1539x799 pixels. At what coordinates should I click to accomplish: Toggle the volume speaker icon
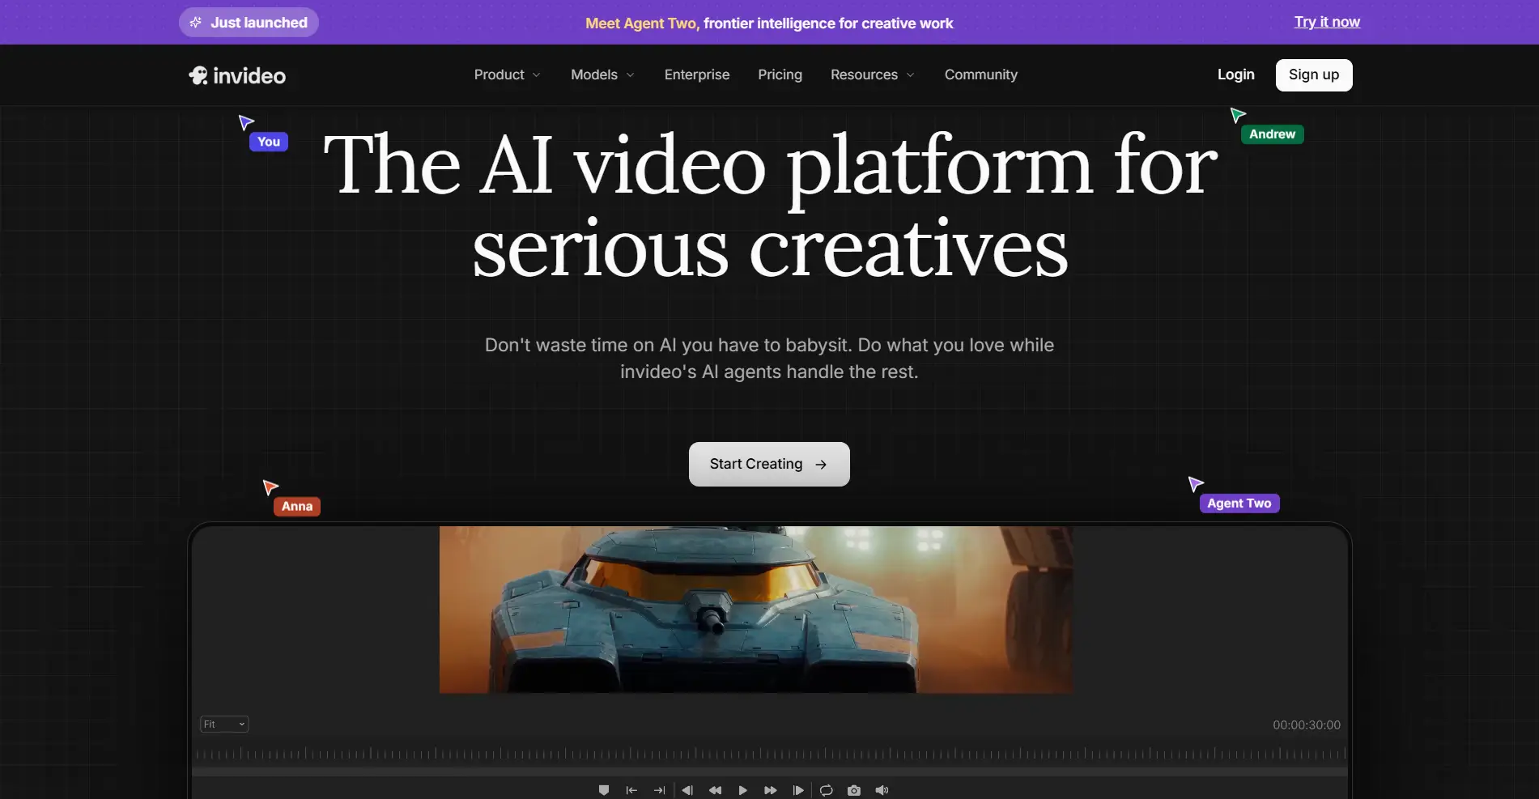click(882, 790)
